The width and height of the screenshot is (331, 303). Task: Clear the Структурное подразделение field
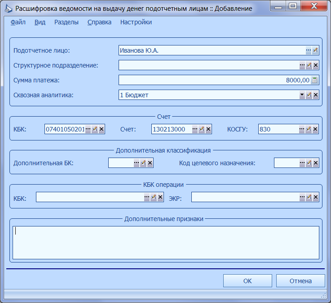[x=316, y=65]
